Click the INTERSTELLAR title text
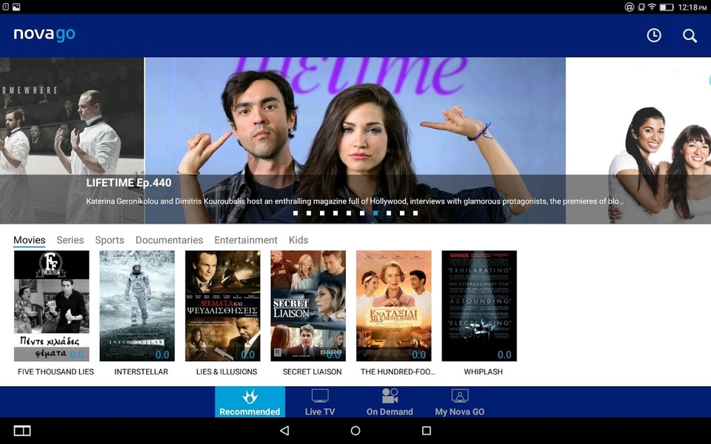The width and height of the screenshot is (711, 444). pos(141,372)
